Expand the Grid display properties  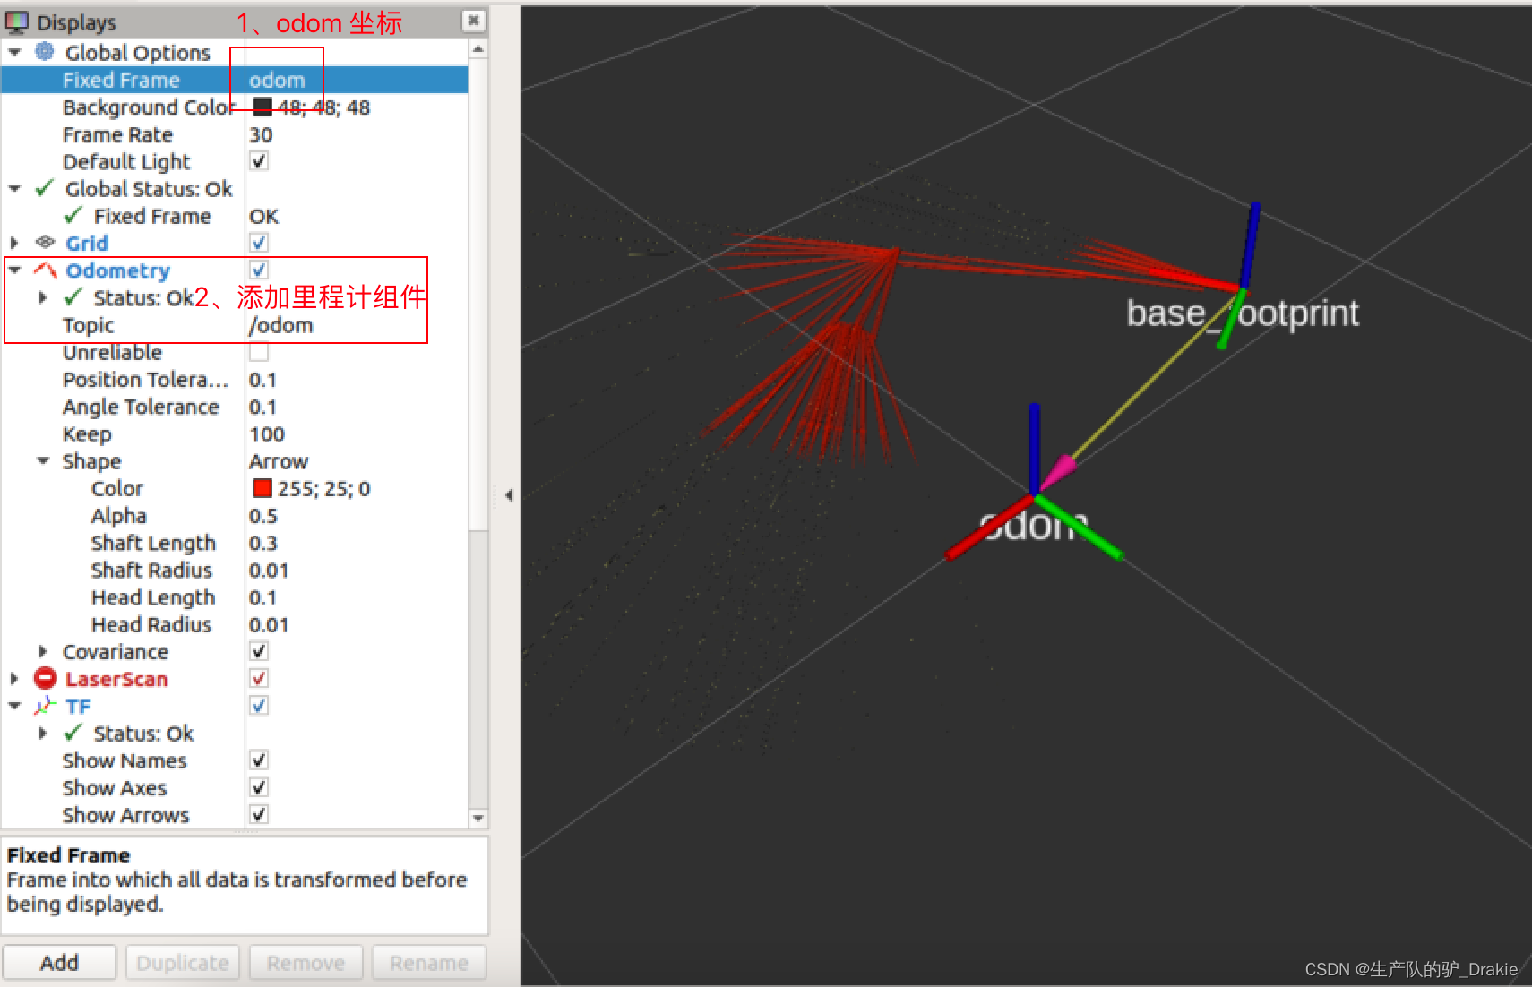pyautogui.click(x=14, y=243)
